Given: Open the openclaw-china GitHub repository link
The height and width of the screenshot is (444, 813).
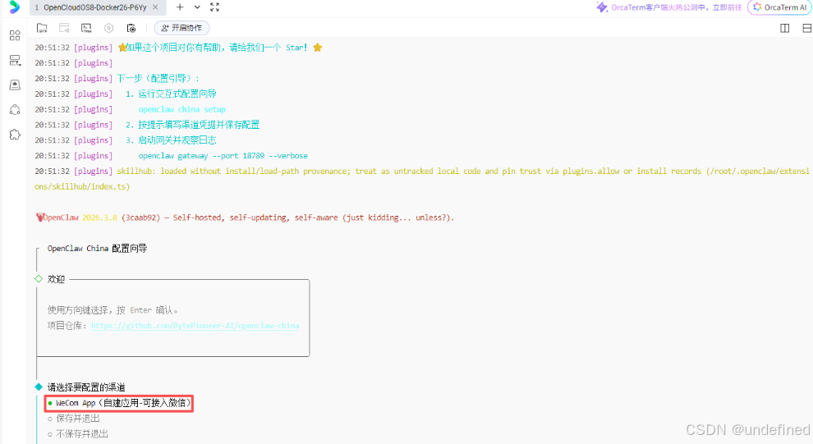Looking at the screenshot, I should [x=195, y=326].
